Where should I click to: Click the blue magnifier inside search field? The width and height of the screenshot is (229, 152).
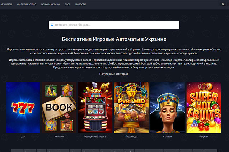click(52, 25)
